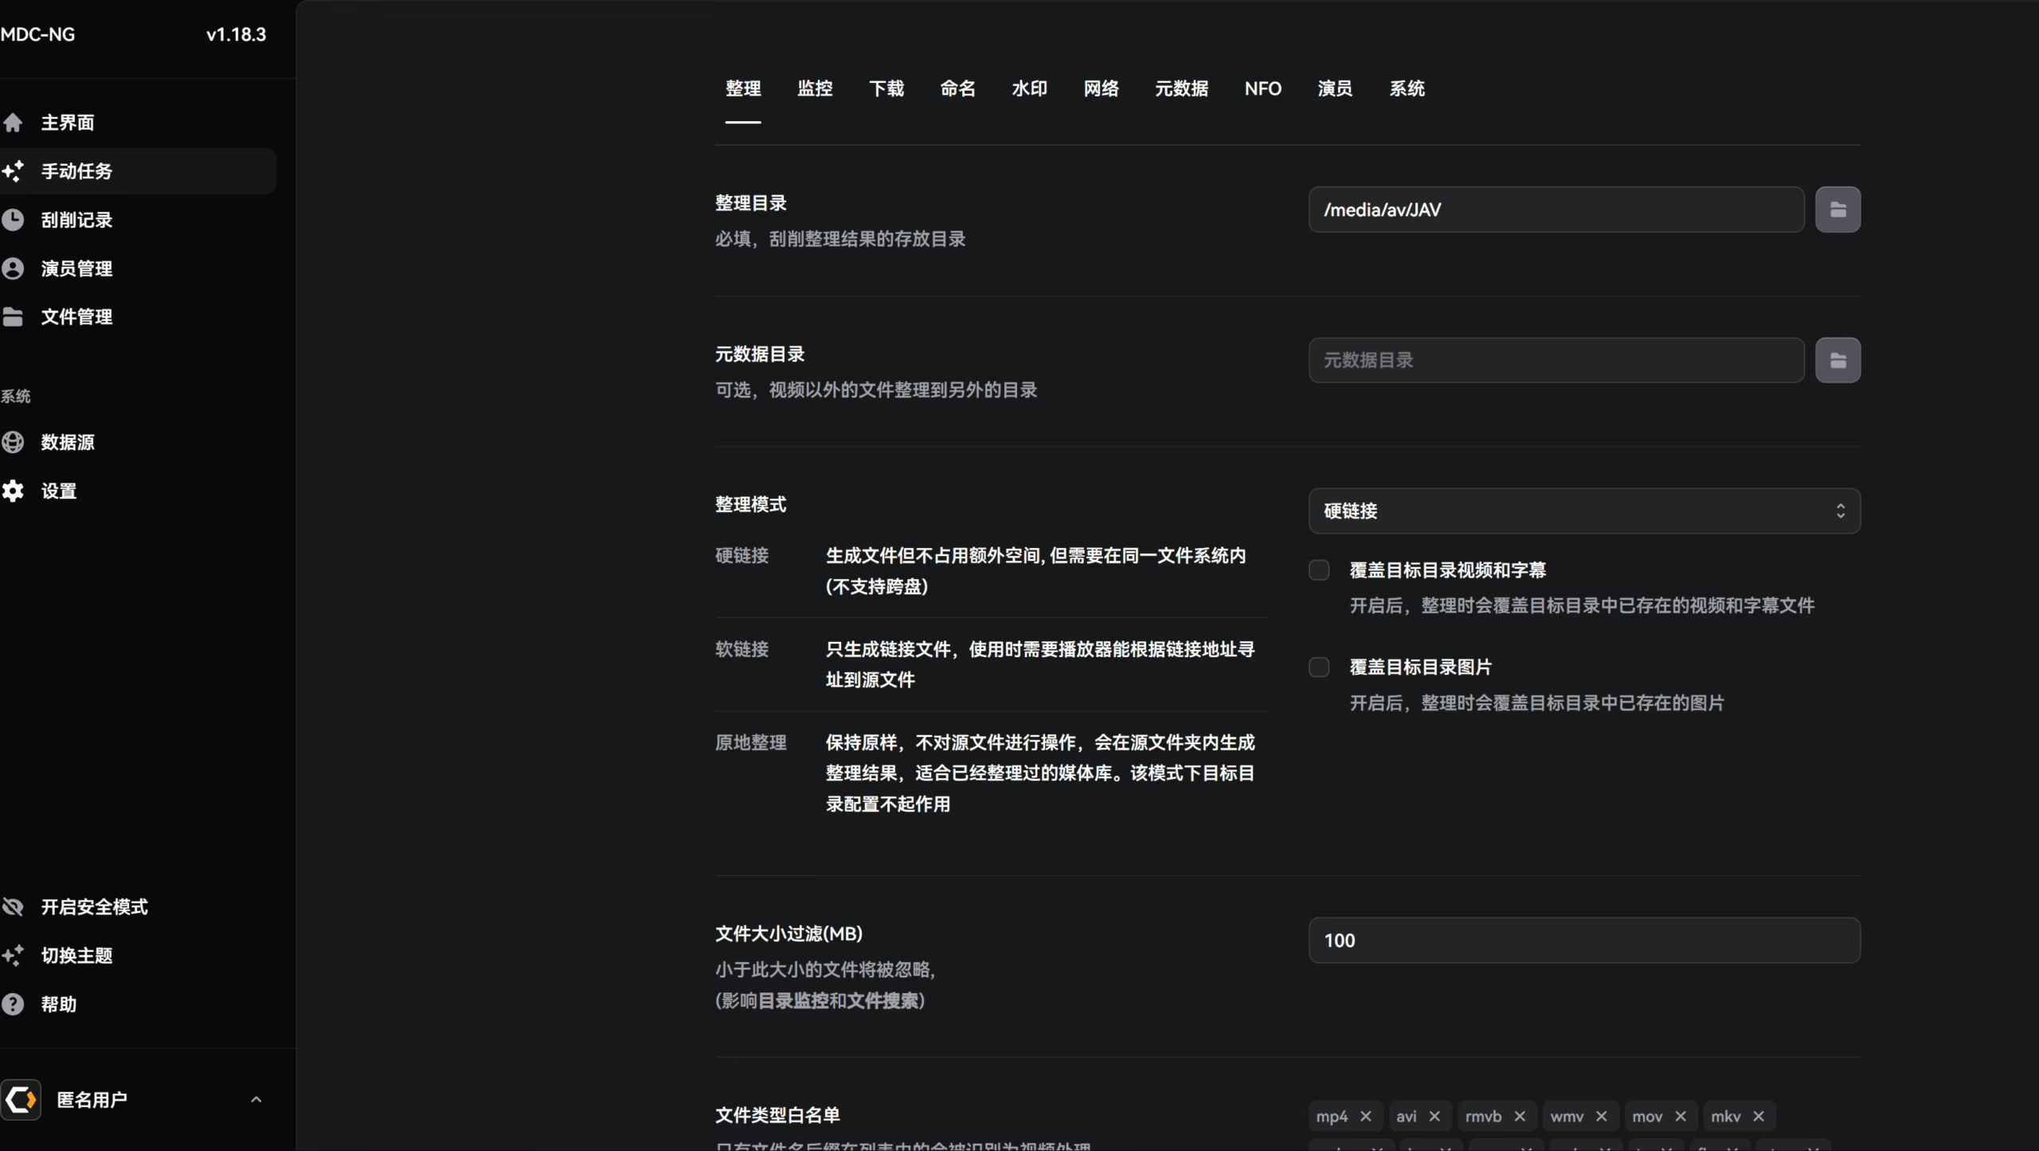Remove the mp4 tag from the whitelist
Image resolution: width=2039 pixels, height=1151 pixels.
(x=1366, y=1116)
